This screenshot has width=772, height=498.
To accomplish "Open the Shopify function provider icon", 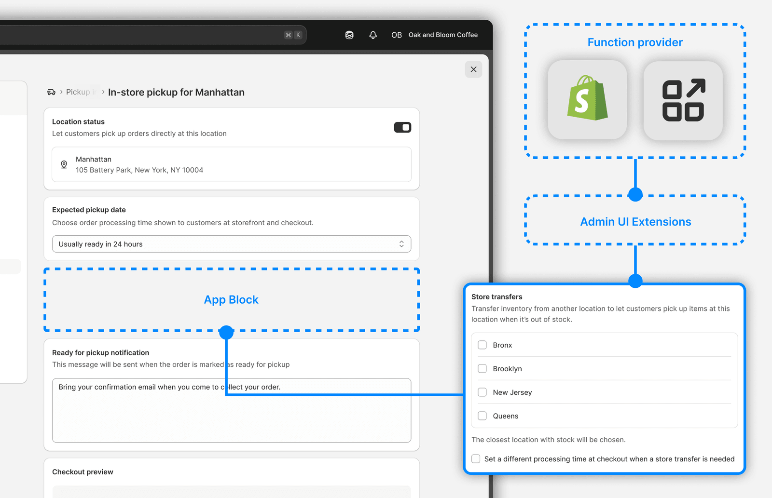I will tap(587, 100).
